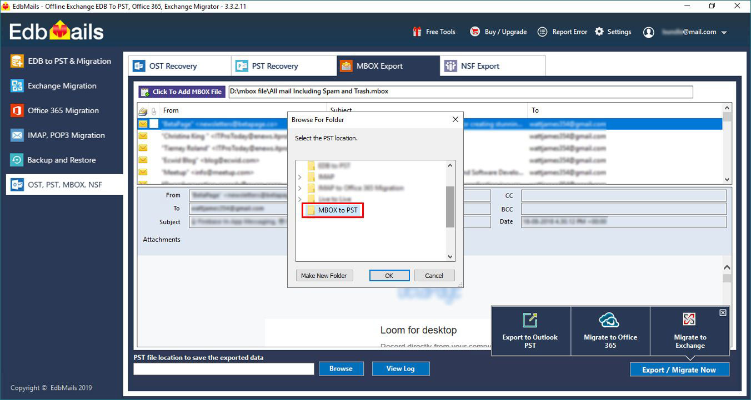751x400 pixels.
Task: Click the envelope icon in Ecwid Blog row
Action: (143, 160)
